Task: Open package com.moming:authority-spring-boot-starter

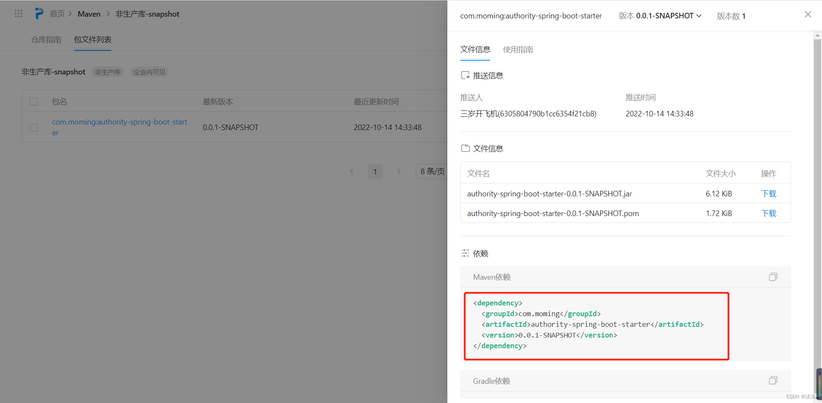Action: point(119,127)
